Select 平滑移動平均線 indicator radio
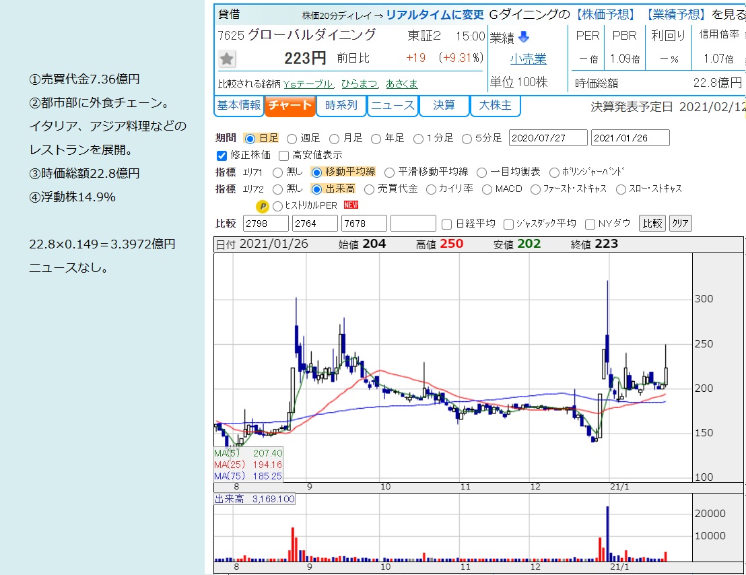 coord(389,172)
